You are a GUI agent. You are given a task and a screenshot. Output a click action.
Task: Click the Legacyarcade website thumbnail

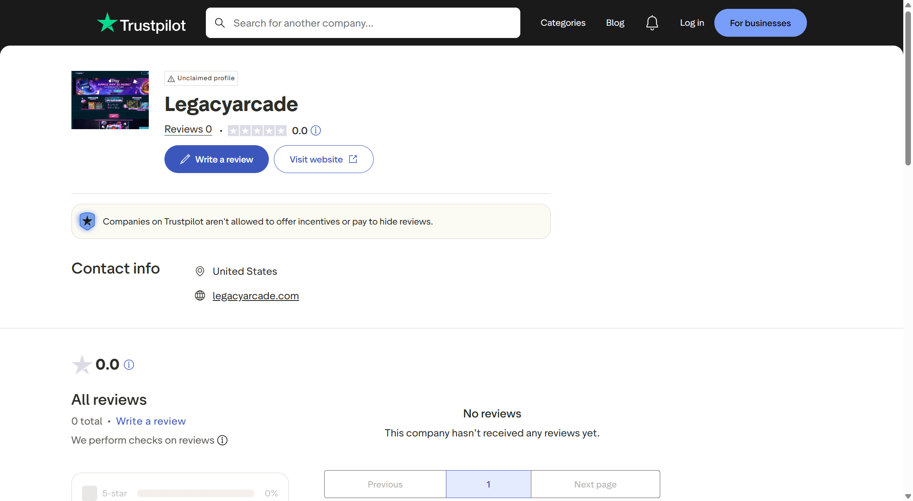(110, 100)
